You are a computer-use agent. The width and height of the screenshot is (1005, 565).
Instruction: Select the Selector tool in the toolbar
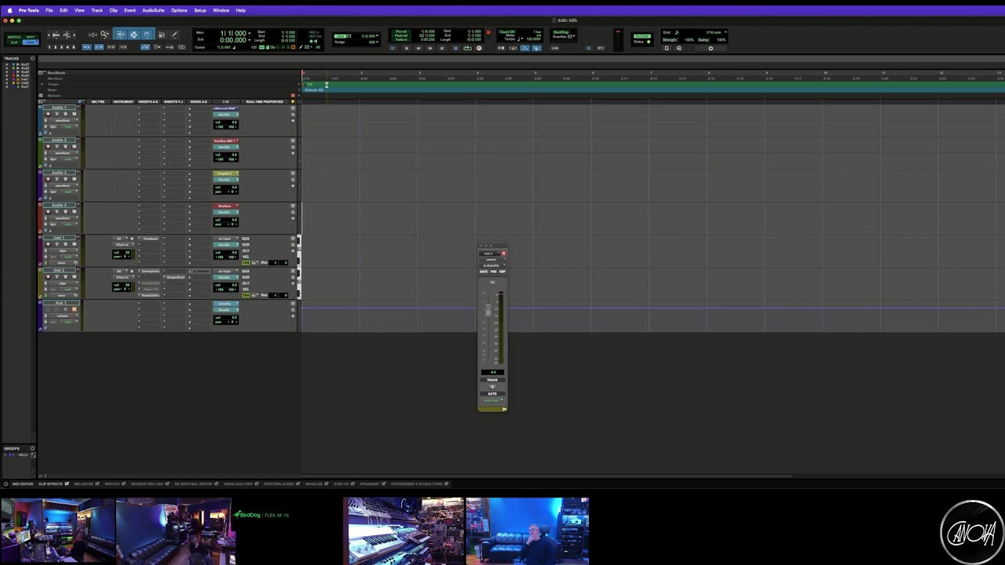point(133,35)
